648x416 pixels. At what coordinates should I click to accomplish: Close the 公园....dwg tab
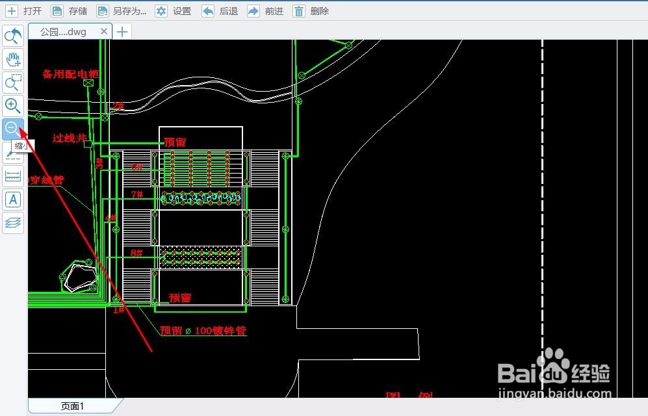pos(104,31)
